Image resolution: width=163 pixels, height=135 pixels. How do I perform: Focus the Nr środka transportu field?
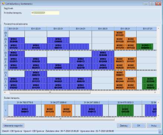[x=45, y=13]
